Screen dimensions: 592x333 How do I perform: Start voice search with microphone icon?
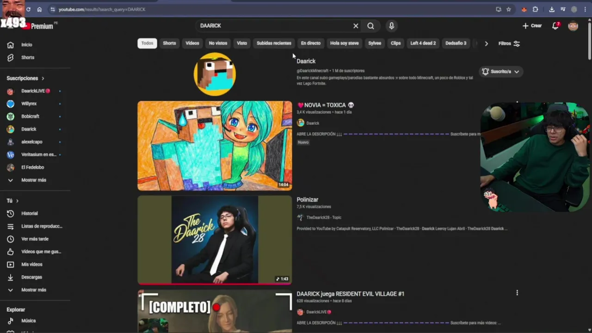point(391,26)
